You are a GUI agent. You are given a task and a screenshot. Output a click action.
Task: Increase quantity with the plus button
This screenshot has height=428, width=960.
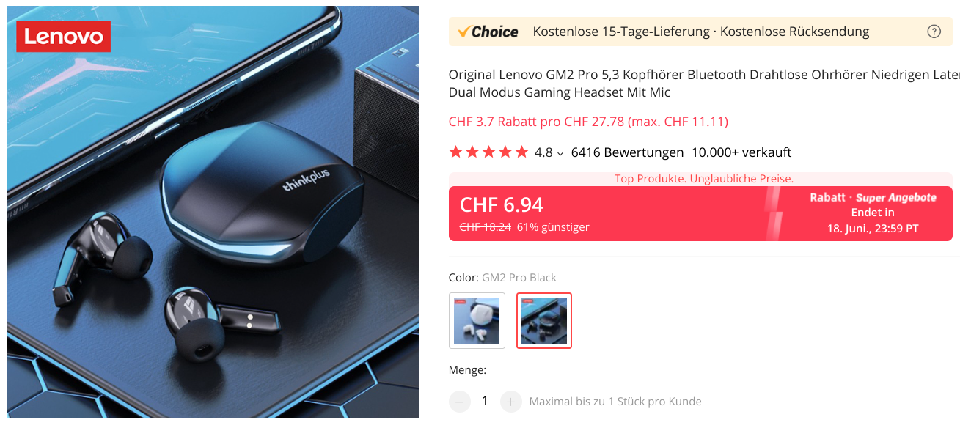pos(511,402)
